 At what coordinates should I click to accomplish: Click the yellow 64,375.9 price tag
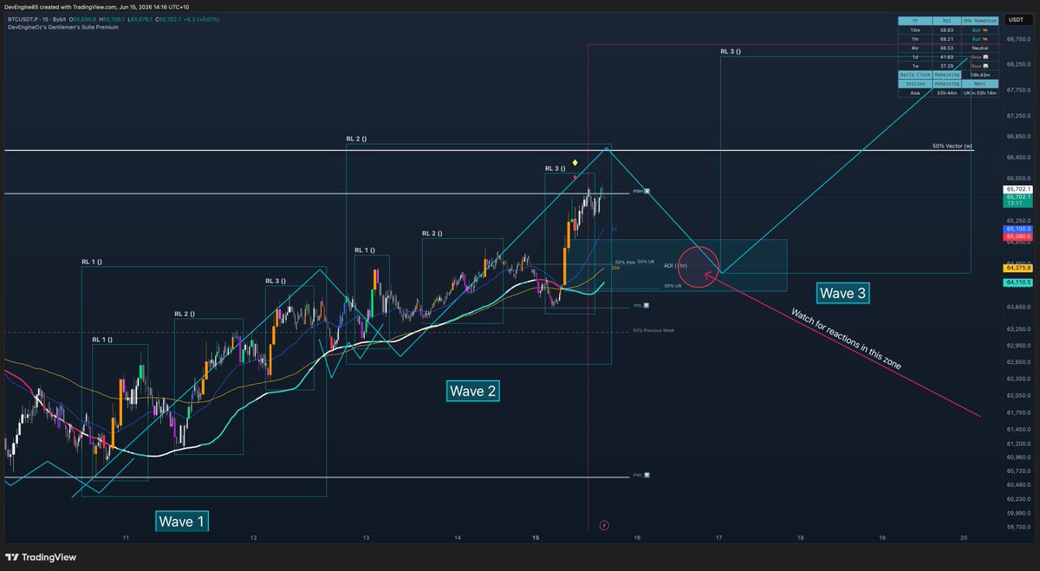[1017, 268]
